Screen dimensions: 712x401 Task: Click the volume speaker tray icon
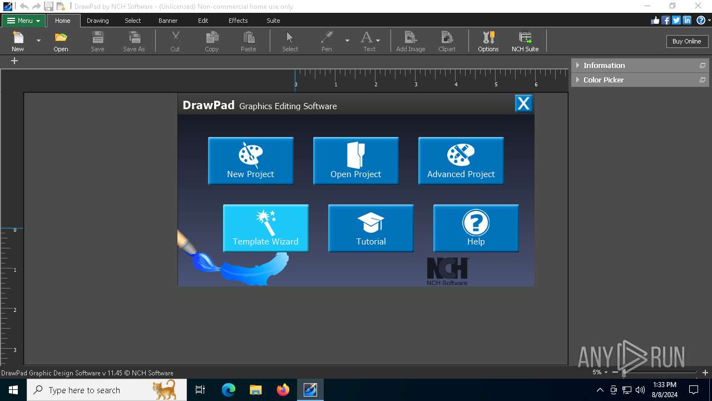(640, 390)
